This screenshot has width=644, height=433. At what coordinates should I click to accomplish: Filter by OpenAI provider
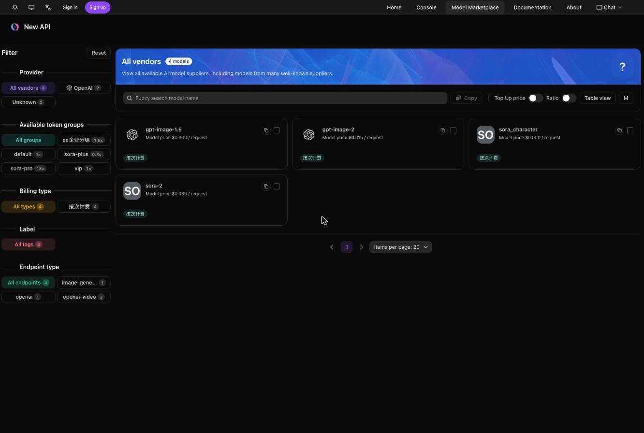click(84, 88)
